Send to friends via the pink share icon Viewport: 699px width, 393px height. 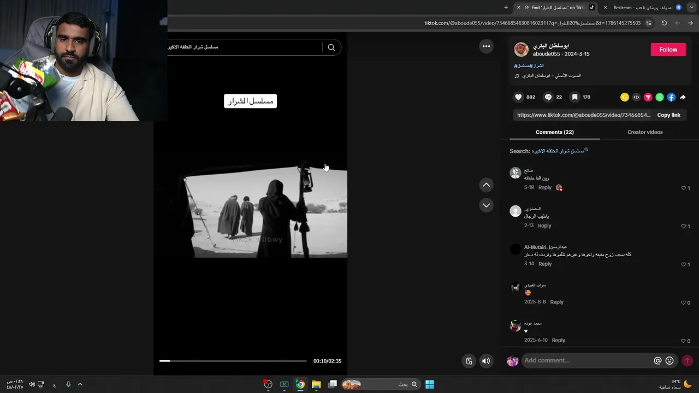(x=648, y=97)
